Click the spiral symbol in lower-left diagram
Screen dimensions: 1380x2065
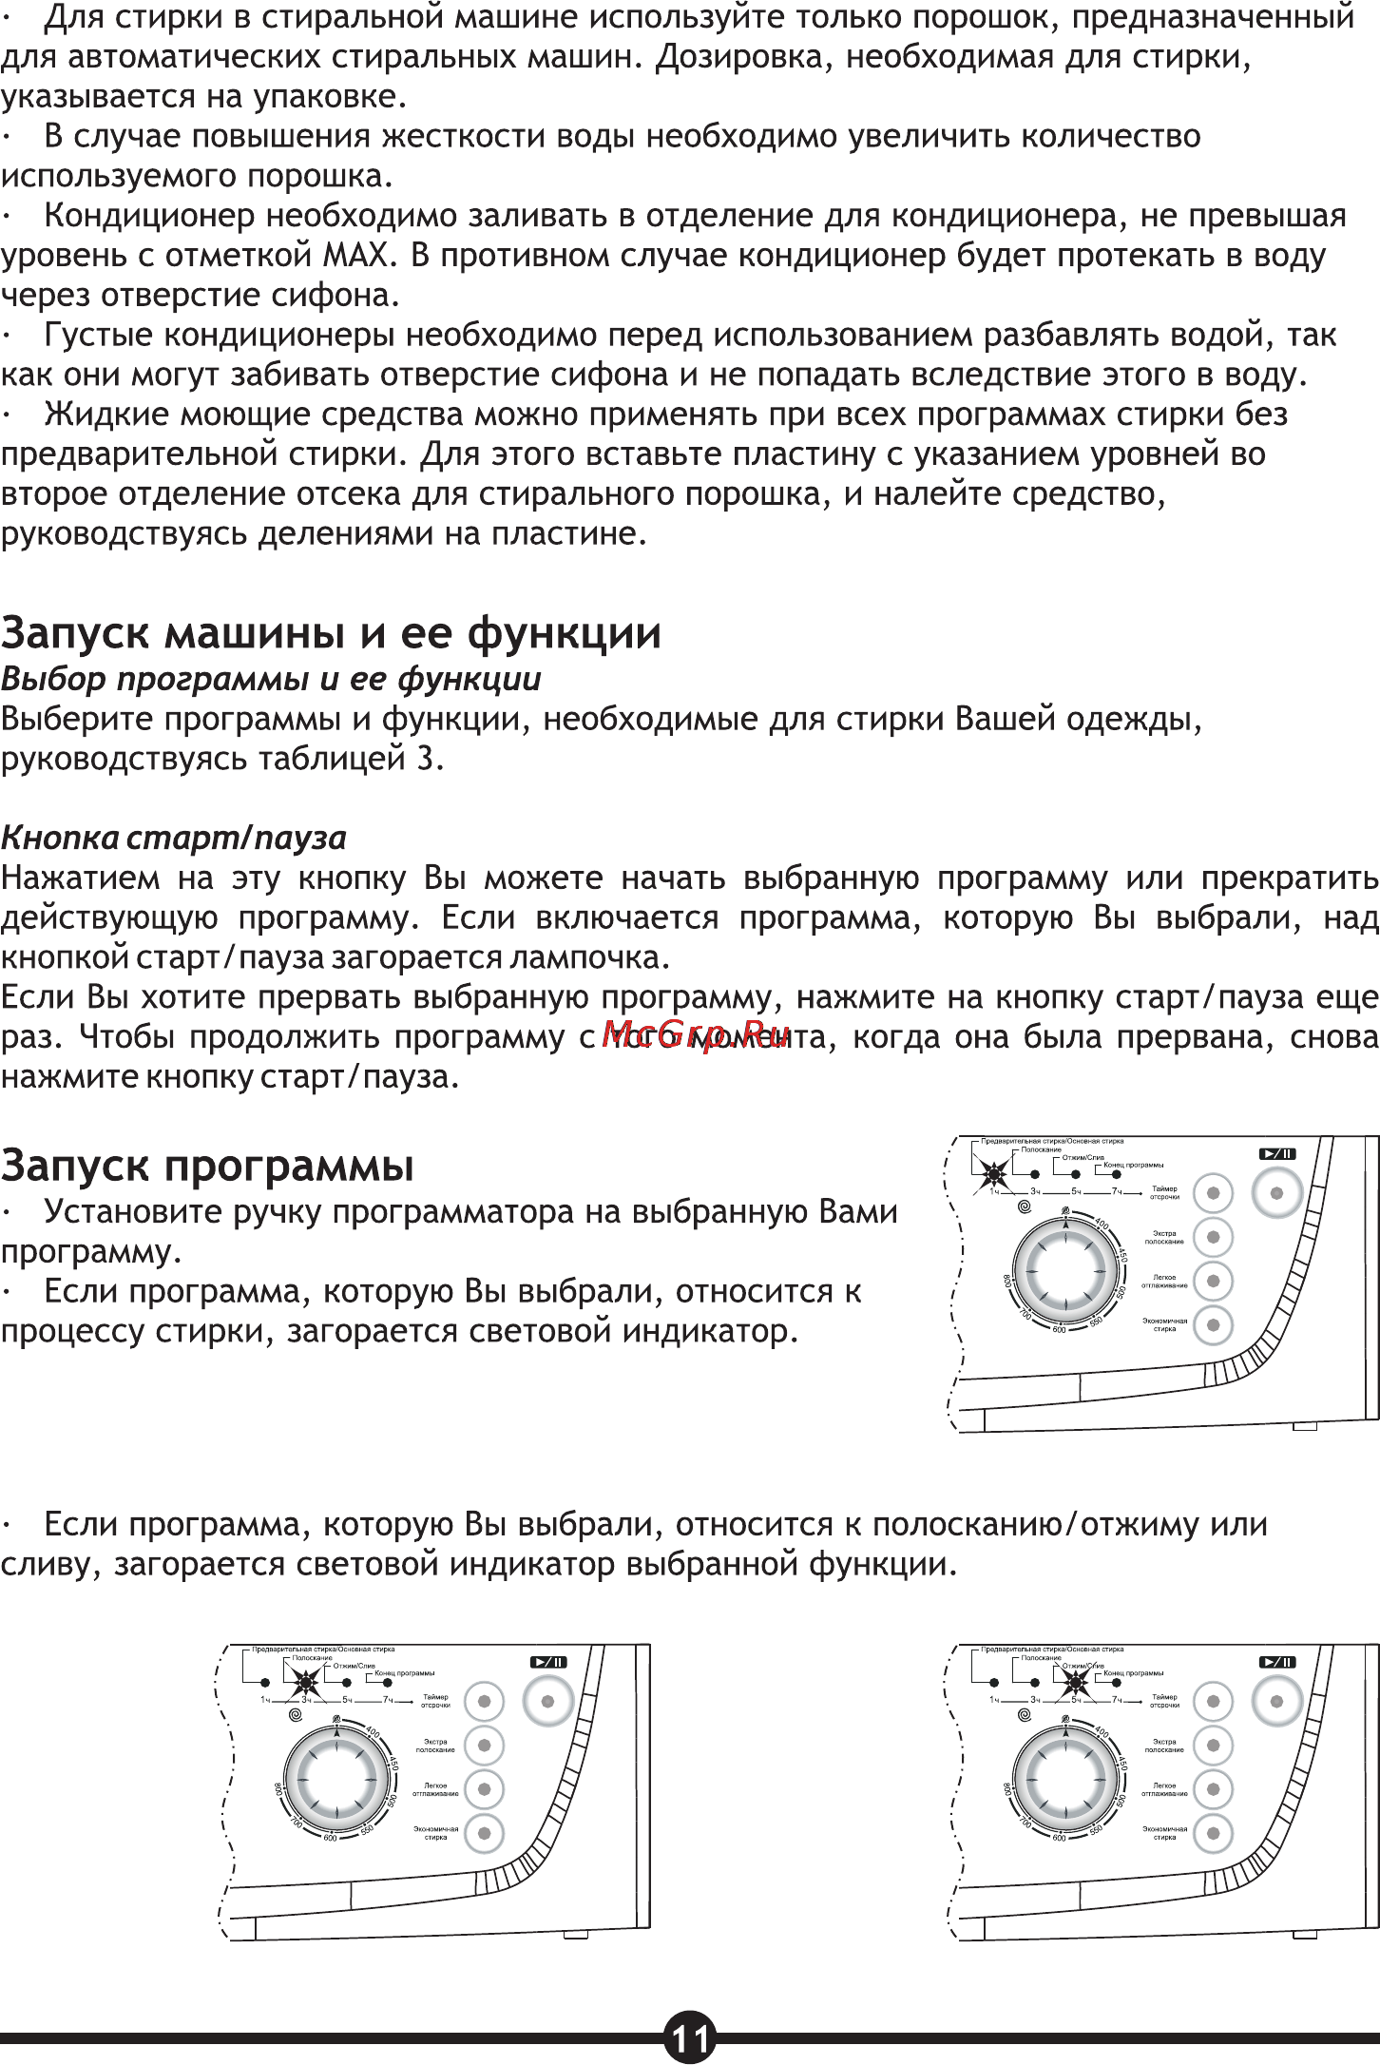point(296,1715)
